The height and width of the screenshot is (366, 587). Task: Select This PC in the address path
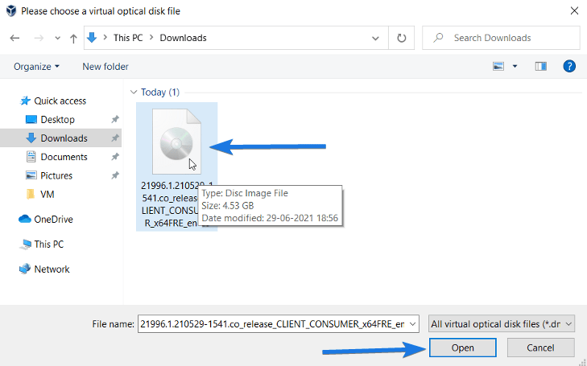tap(128, 38)
